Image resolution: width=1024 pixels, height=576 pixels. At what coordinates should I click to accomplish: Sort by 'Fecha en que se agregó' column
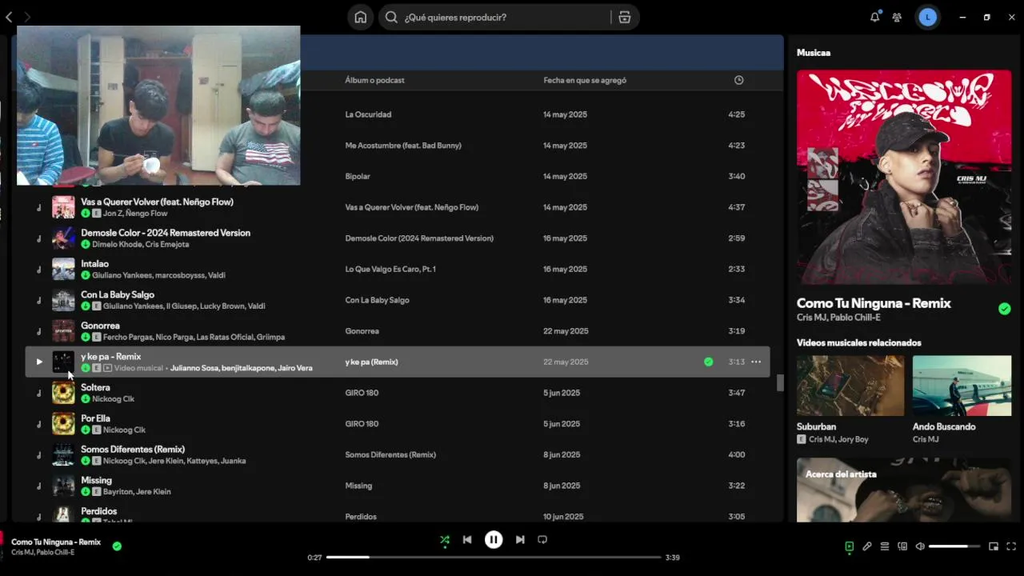coord(585,80)
